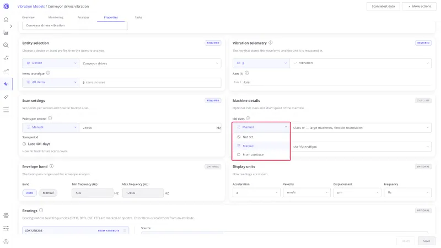Click Scan latest data button
The width and height of the screenshot is (441, 248).
[383, 6]
